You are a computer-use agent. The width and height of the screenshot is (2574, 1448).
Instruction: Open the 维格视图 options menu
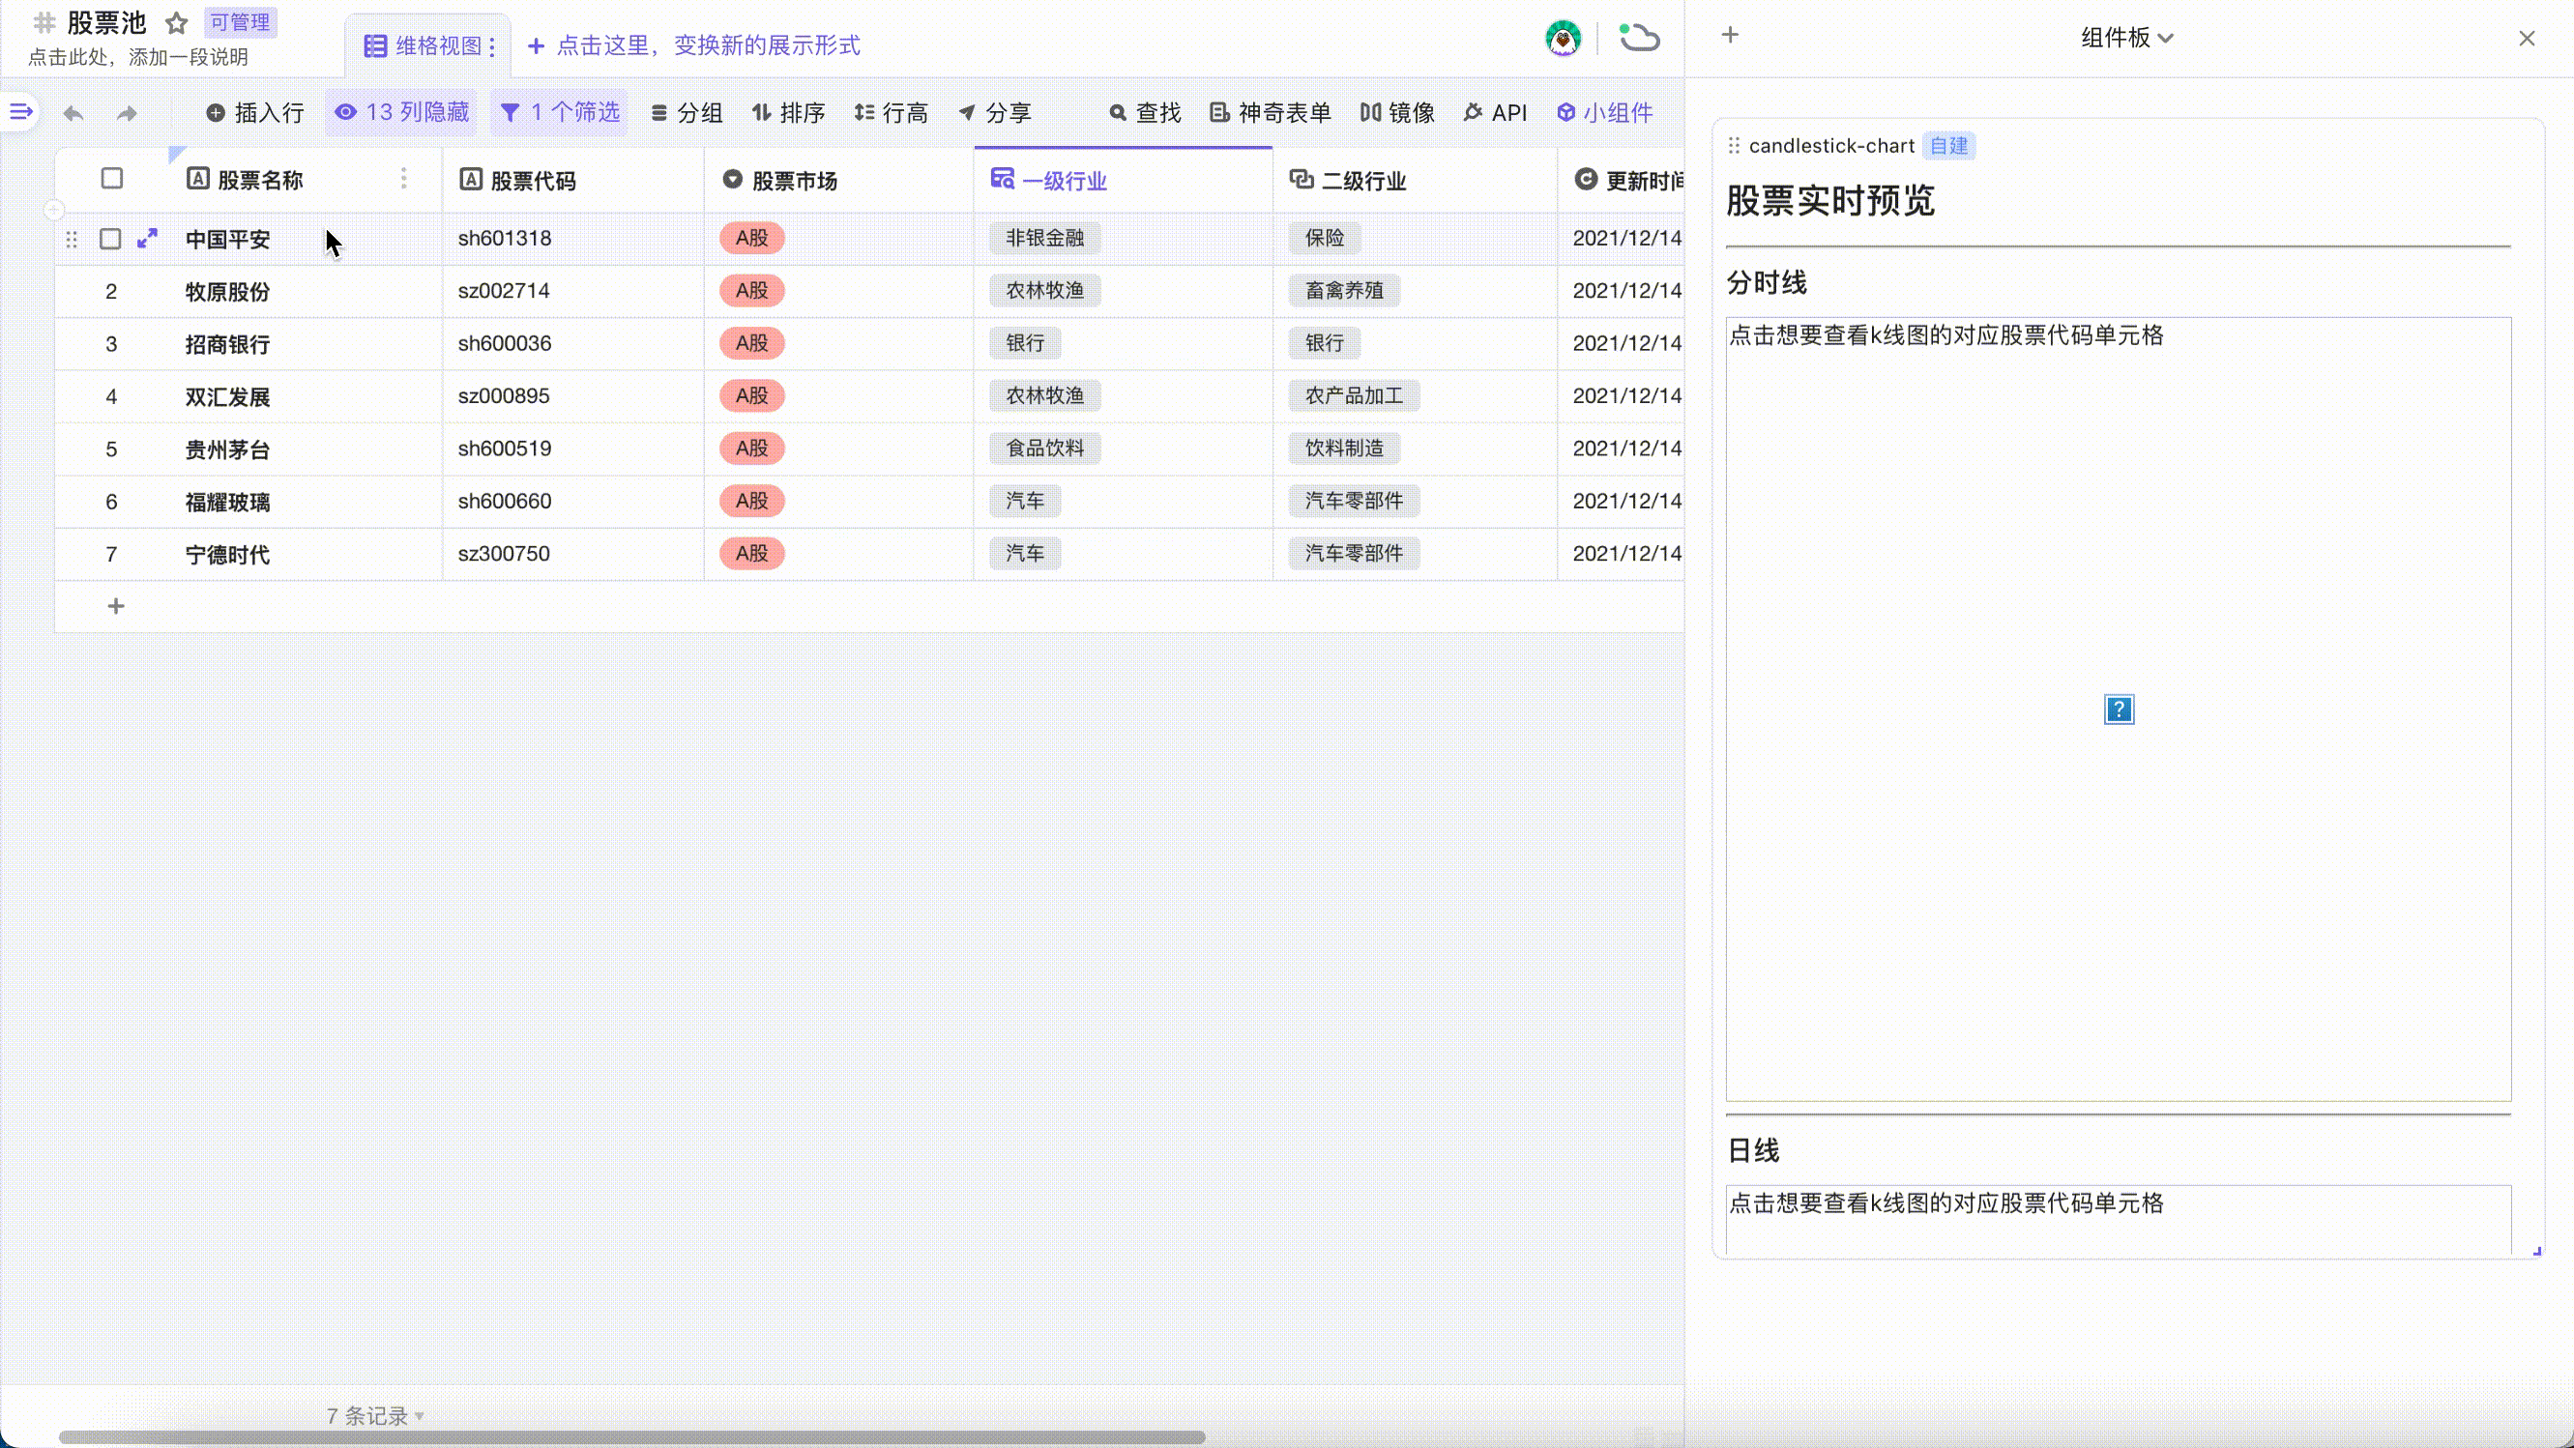point(491,46)
